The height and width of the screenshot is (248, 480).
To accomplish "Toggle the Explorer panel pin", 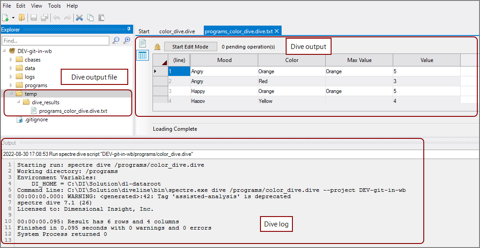I will (129, 30).
